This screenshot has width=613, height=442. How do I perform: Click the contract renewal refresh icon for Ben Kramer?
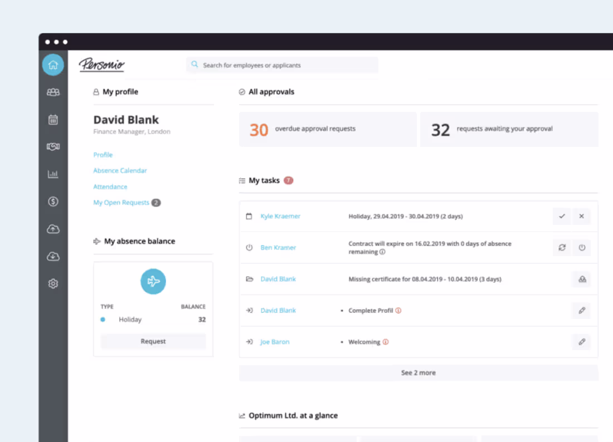[x=562, y=248]
